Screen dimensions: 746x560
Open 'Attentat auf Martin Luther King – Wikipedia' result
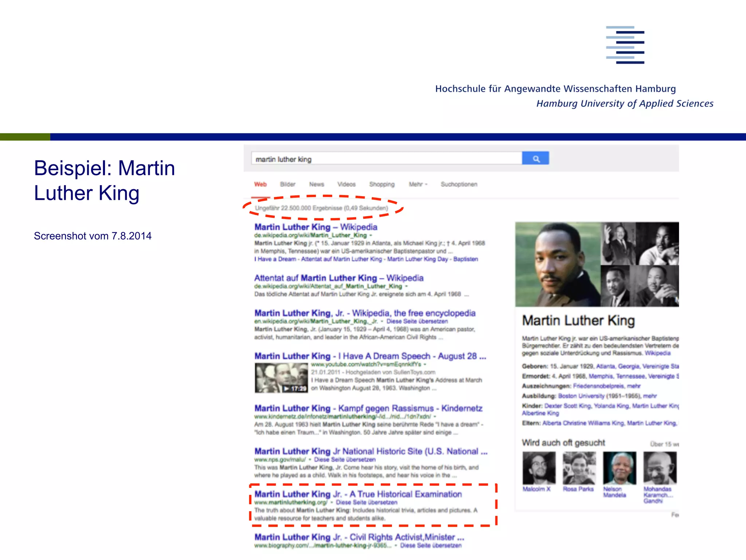[339, 278]
